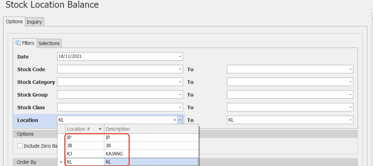Switch to the Options tab
This screenshot has width=373, height=166.
(14, 22)
